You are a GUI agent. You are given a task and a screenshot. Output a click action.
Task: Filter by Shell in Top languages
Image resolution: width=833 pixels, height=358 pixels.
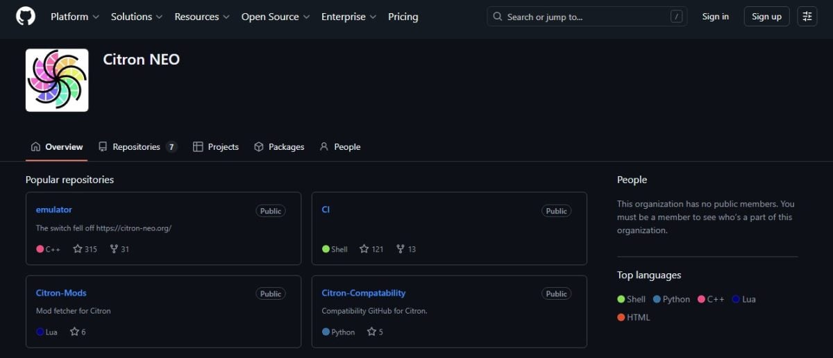coord(632,299)
